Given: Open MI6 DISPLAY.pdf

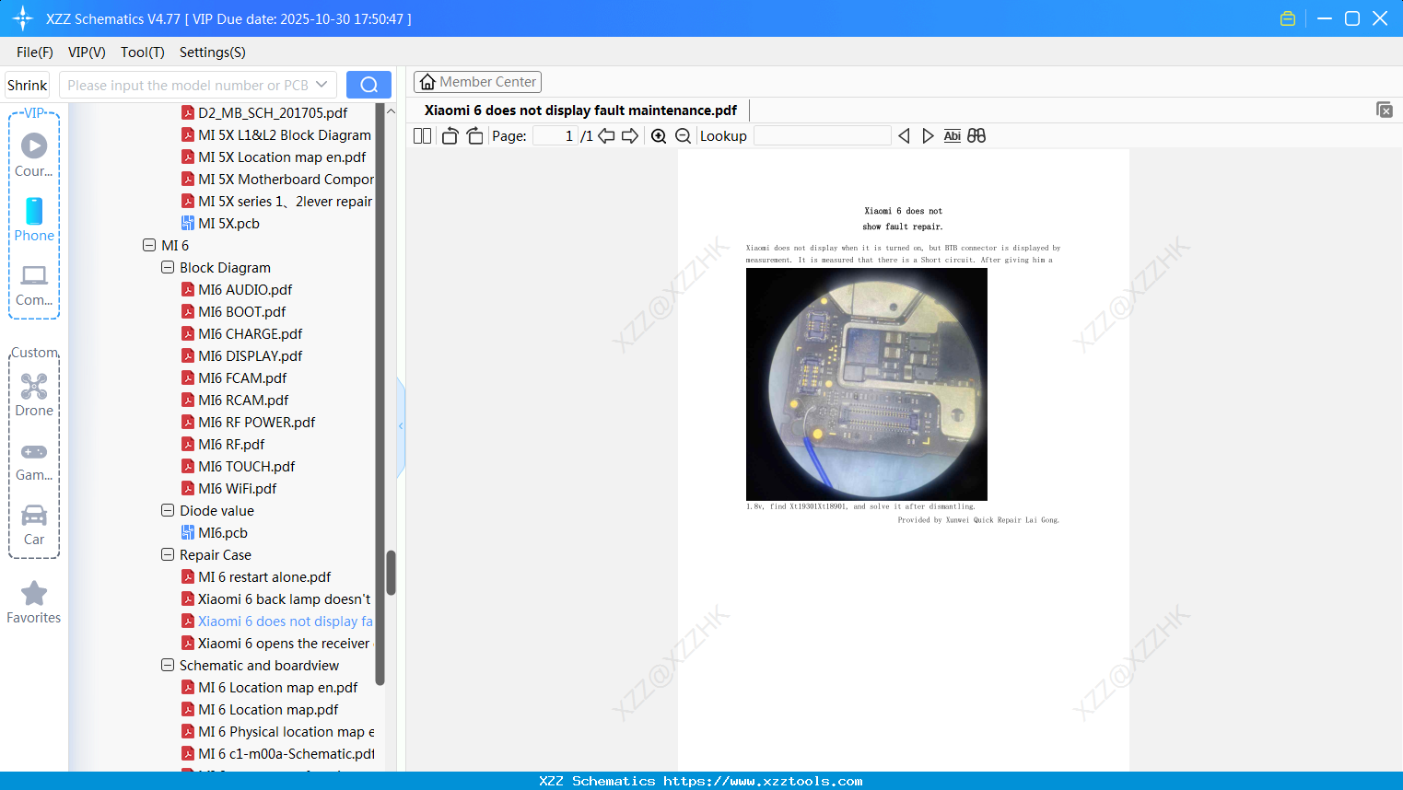Looking at the screenshot, I should click(251, 356).
